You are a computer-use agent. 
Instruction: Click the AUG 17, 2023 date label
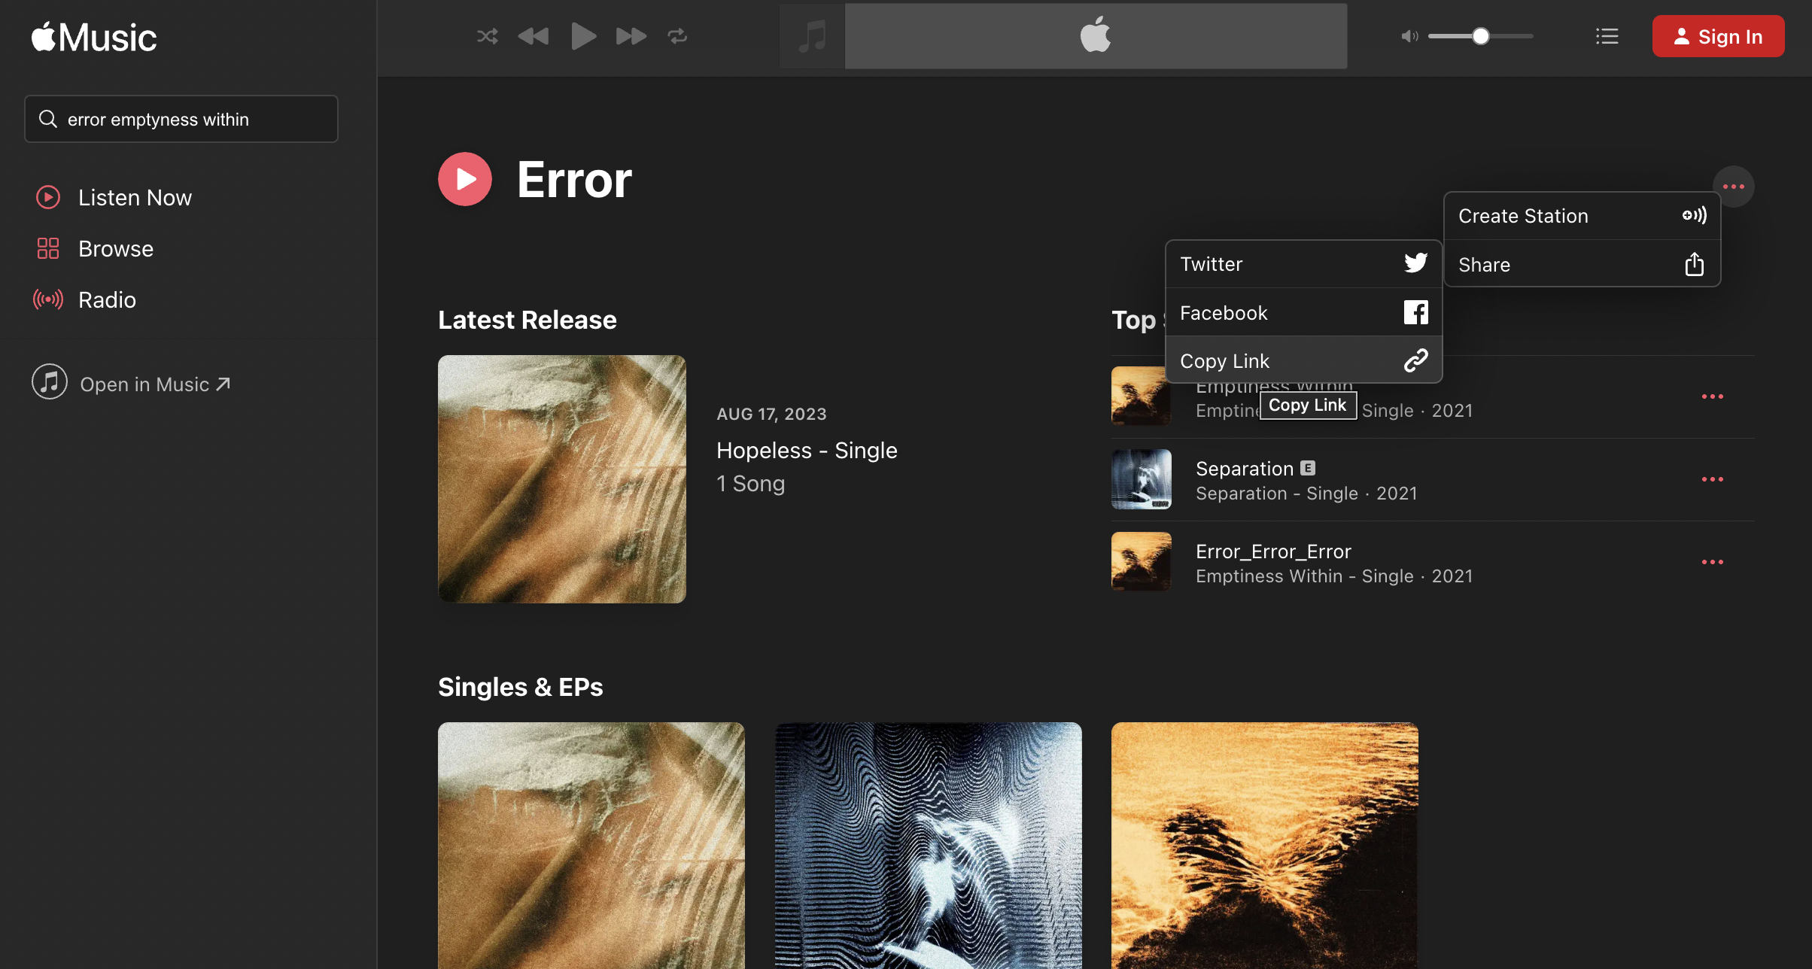[771, 414]
